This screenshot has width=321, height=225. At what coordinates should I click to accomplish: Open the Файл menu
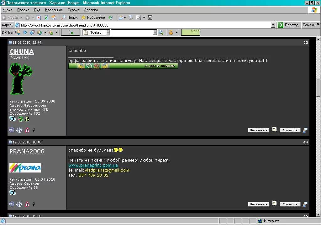pyautogui.click(x=8, y=10)
